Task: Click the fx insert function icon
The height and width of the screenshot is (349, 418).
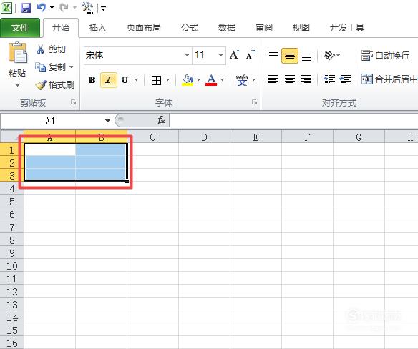Action: click(161, 120)
